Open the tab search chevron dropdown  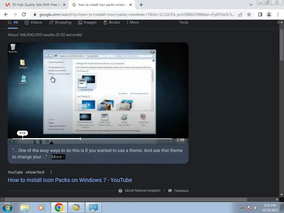pos(251,5)
